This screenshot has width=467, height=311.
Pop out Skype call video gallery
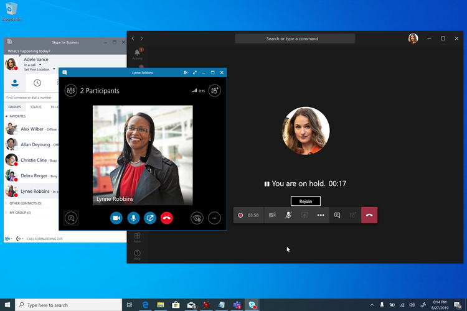click(186, 73)
